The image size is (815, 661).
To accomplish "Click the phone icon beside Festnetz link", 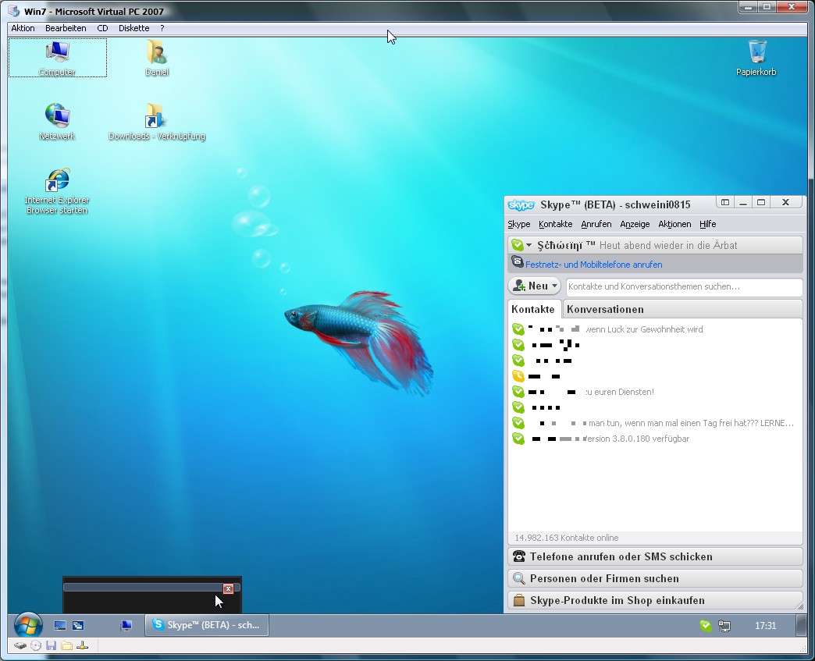I will tap(517, 261).
